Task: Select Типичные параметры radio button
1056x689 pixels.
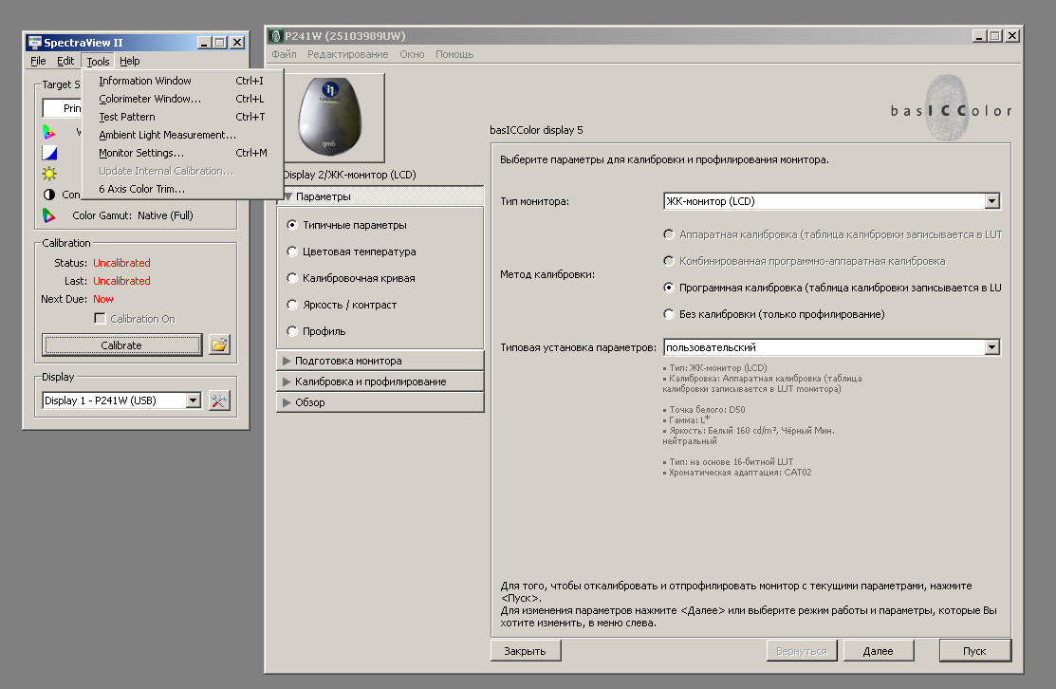Action: (x=291, y=225)
